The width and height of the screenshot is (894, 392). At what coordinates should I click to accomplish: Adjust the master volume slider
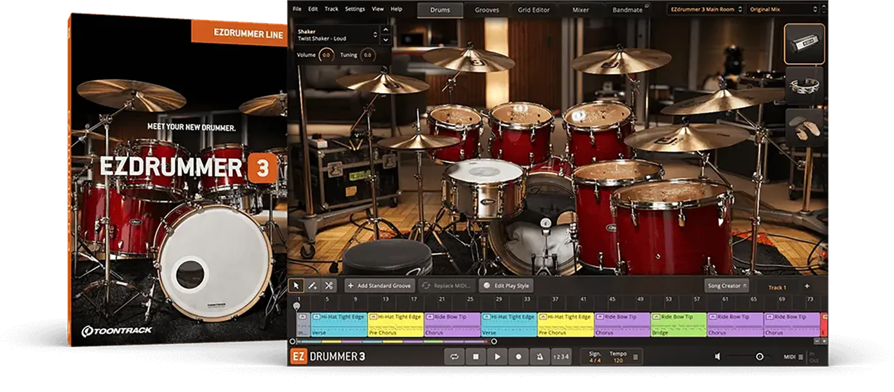(x=759, y=357)
